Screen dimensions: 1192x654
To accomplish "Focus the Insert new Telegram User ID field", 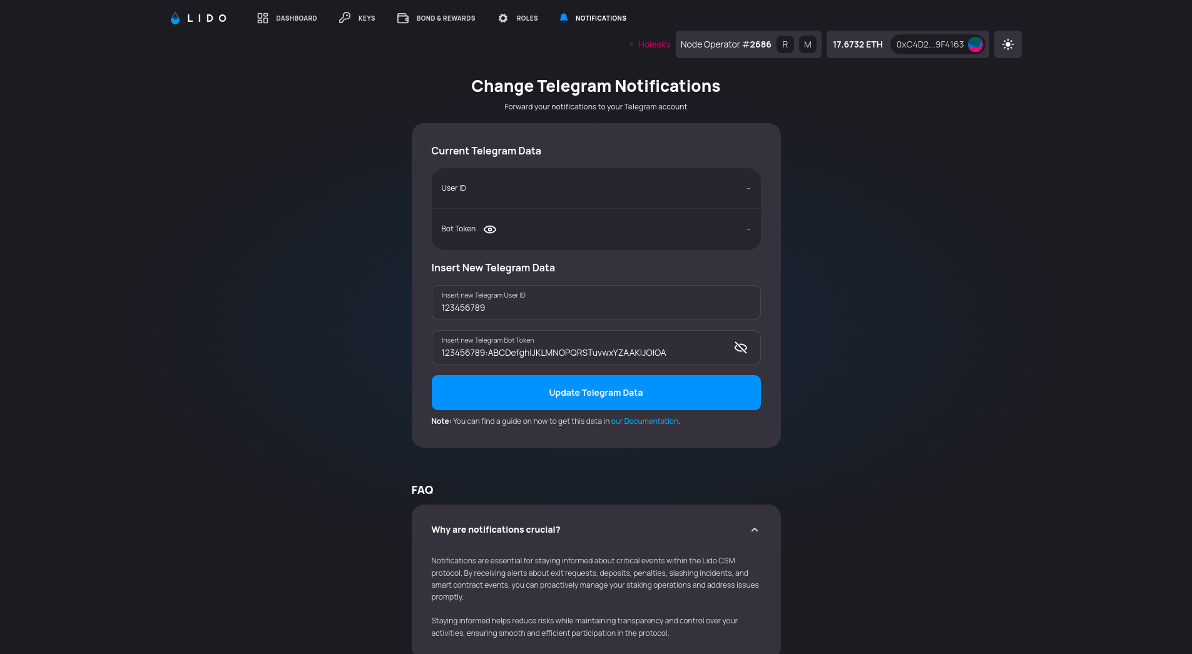I will pyautogui.click(x=596, y=307).
